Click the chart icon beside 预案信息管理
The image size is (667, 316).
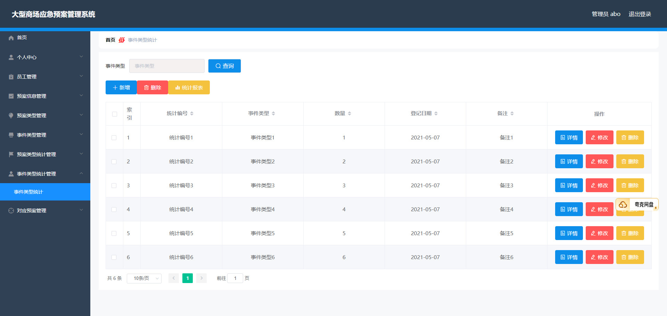pyautogui.click(x=11, y=96)
